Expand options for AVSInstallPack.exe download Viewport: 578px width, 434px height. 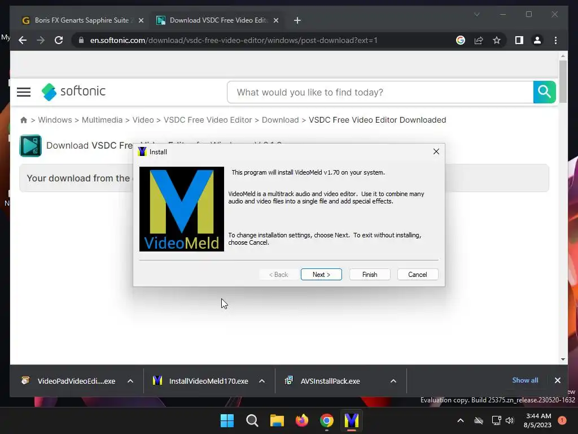(393, 381)
